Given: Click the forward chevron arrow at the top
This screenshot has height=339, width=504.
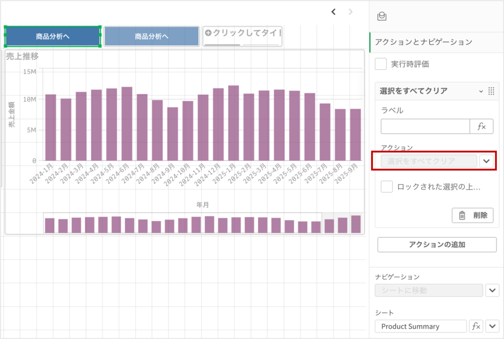Looking at the screenshot, I should 350,12.
